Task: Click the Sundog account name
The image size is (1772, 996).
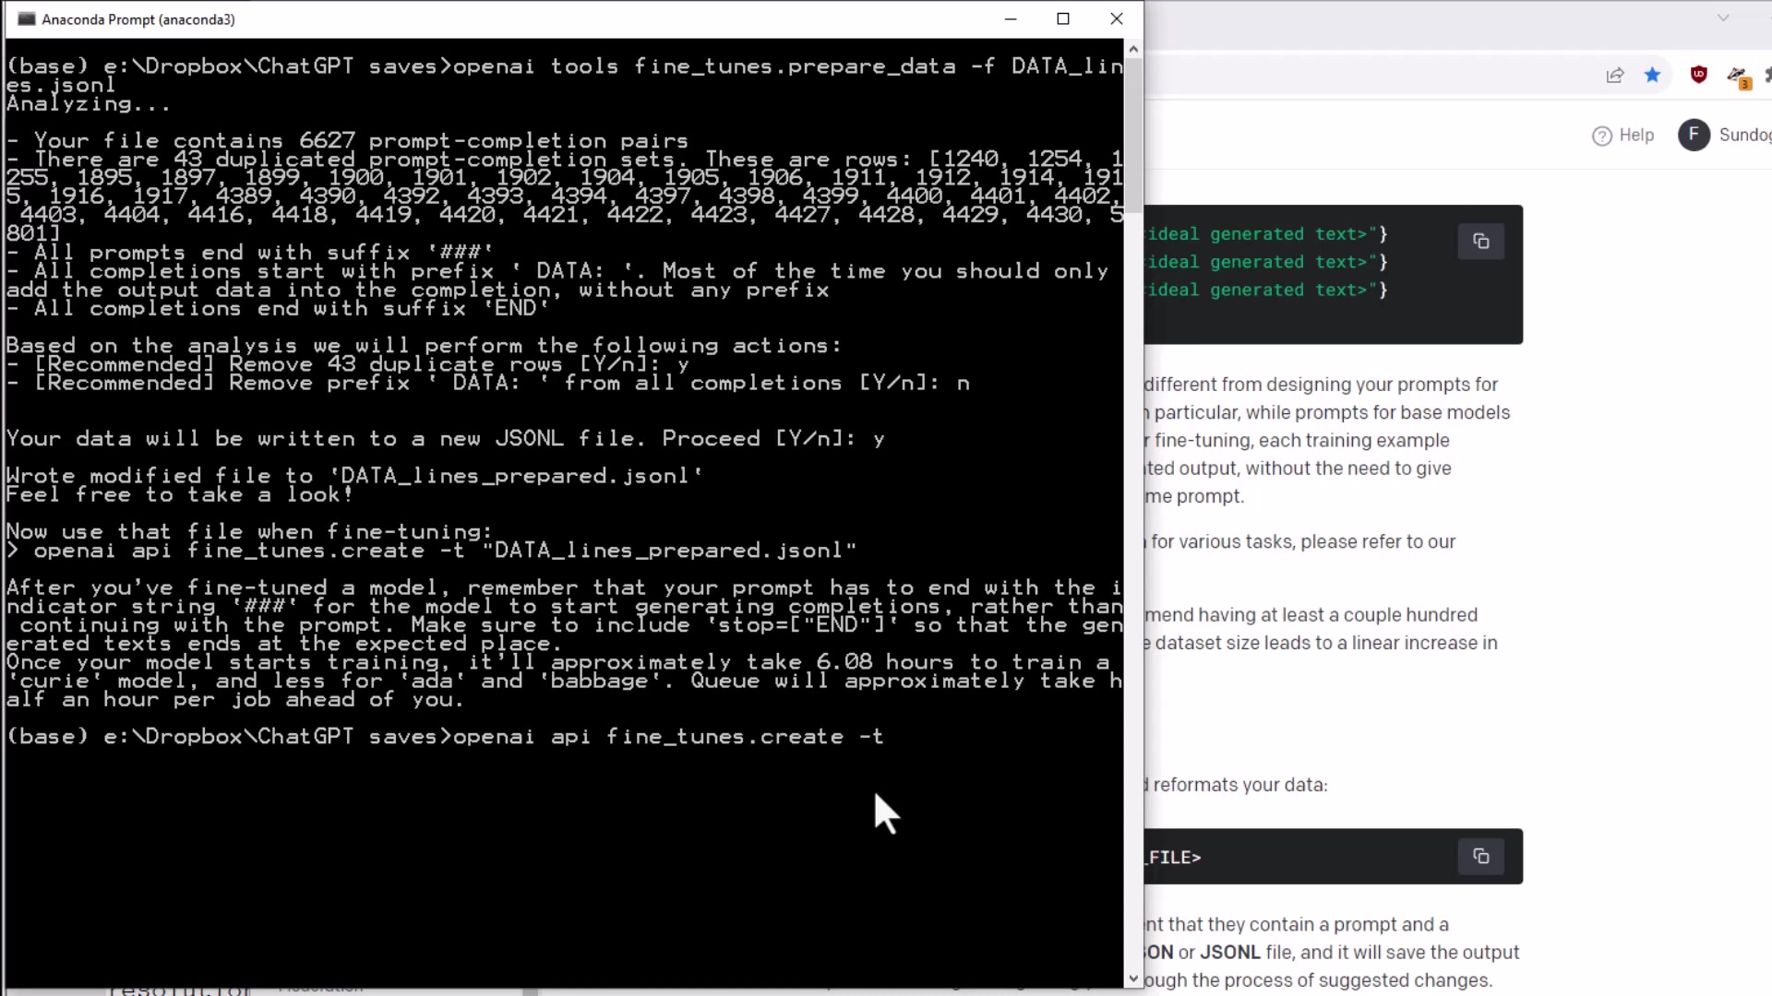Action: pyautogui.click(x=1744, y=135)
